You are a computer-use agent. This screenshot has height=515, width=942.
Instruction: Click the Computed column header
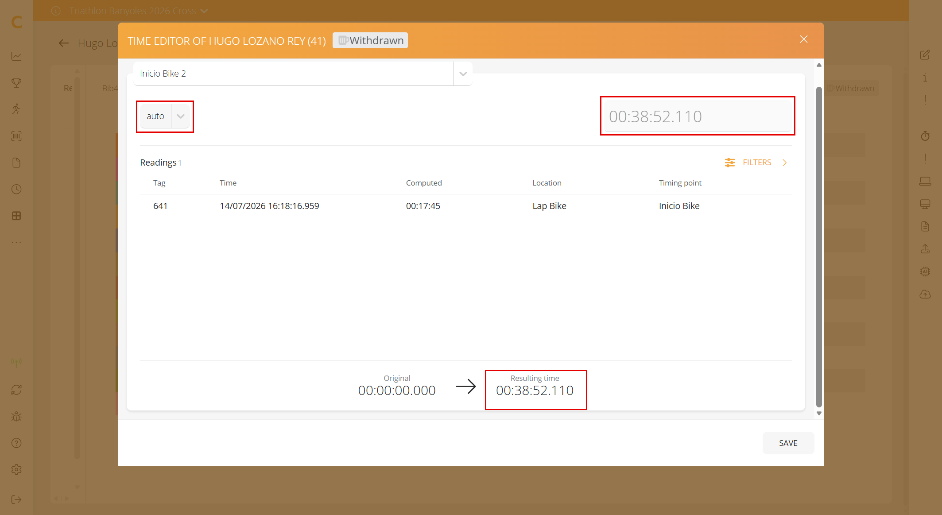coord(424,183)
